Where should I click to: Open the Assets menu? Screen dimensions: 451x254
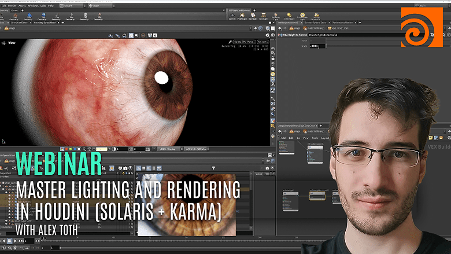click(22, 5)
